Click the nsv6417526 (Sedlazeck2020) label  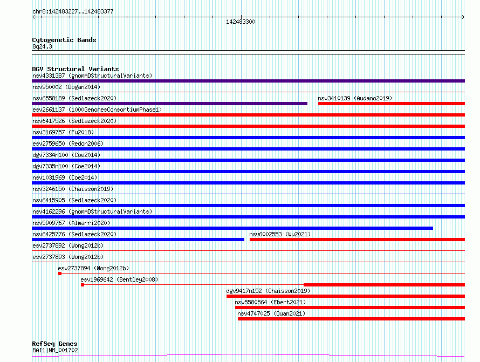[74, 121]
